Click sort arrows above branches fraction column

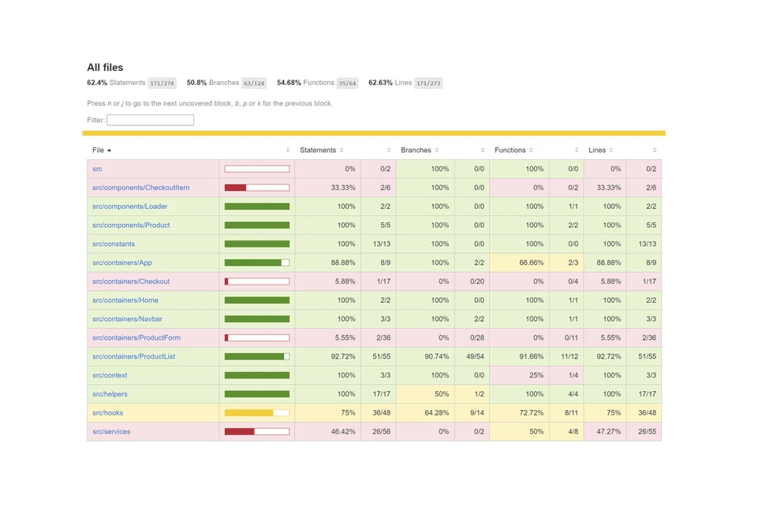483,151
